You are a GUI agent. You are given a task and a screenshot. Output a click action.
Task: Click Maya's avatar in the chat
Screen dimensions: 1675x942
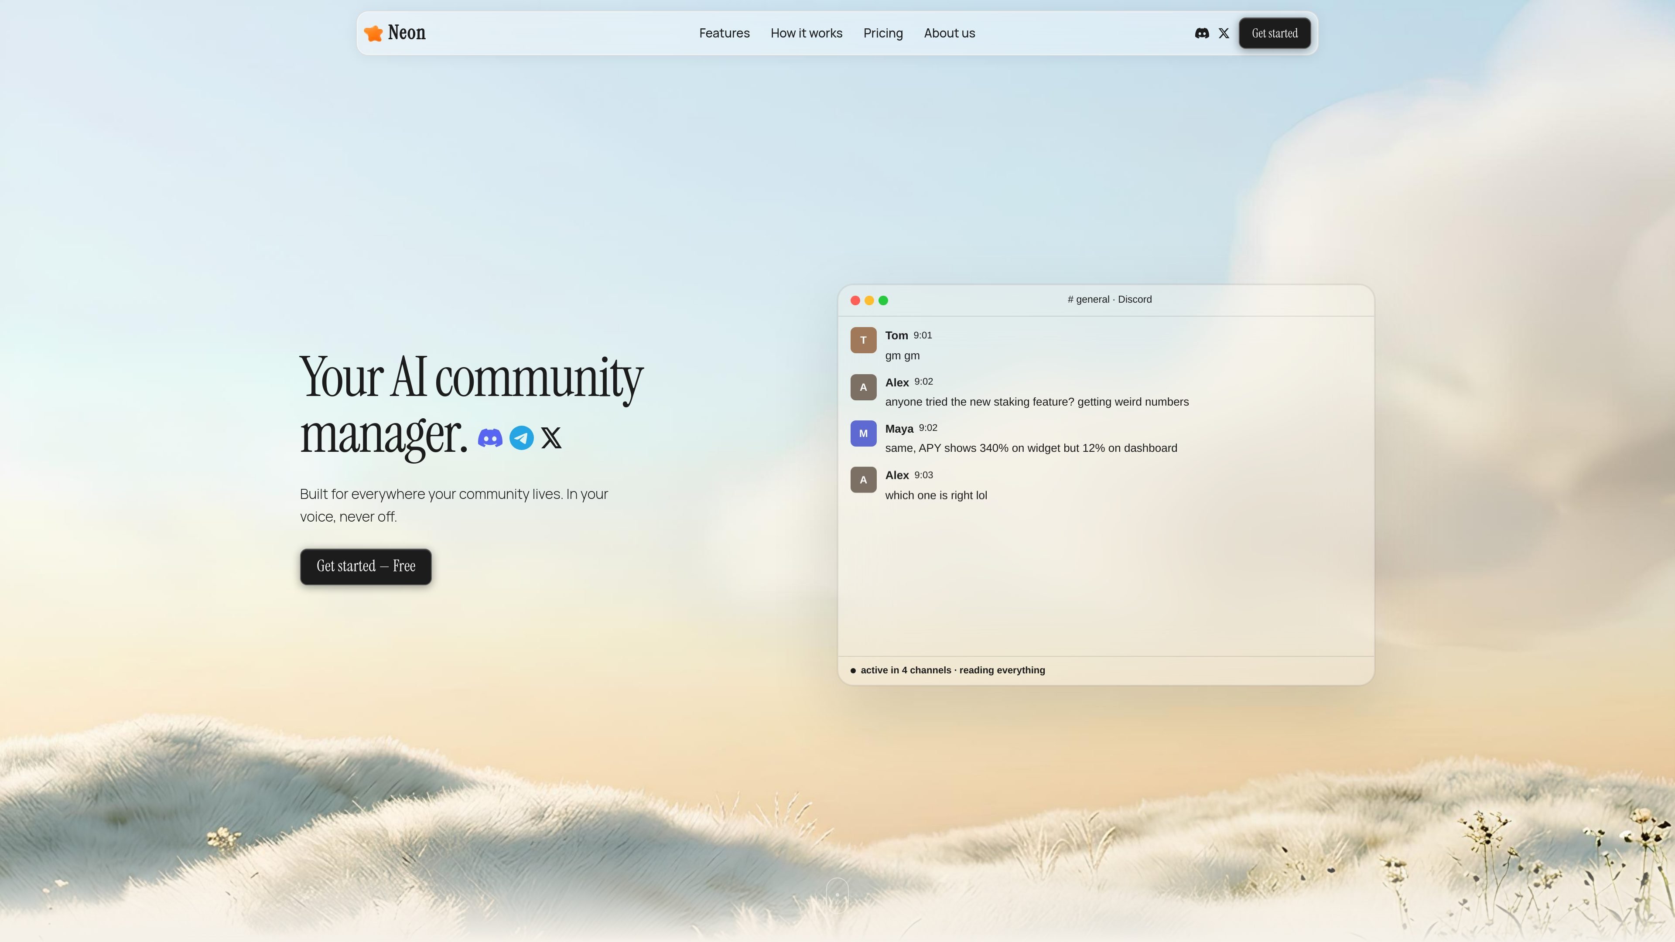click(864, 433)
